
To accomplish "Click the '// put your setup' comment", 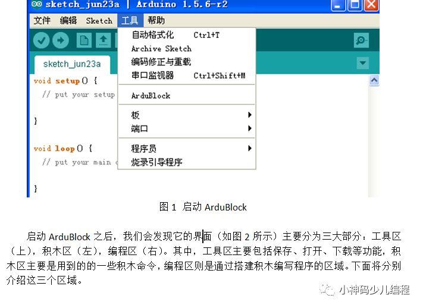I will 79,95.
